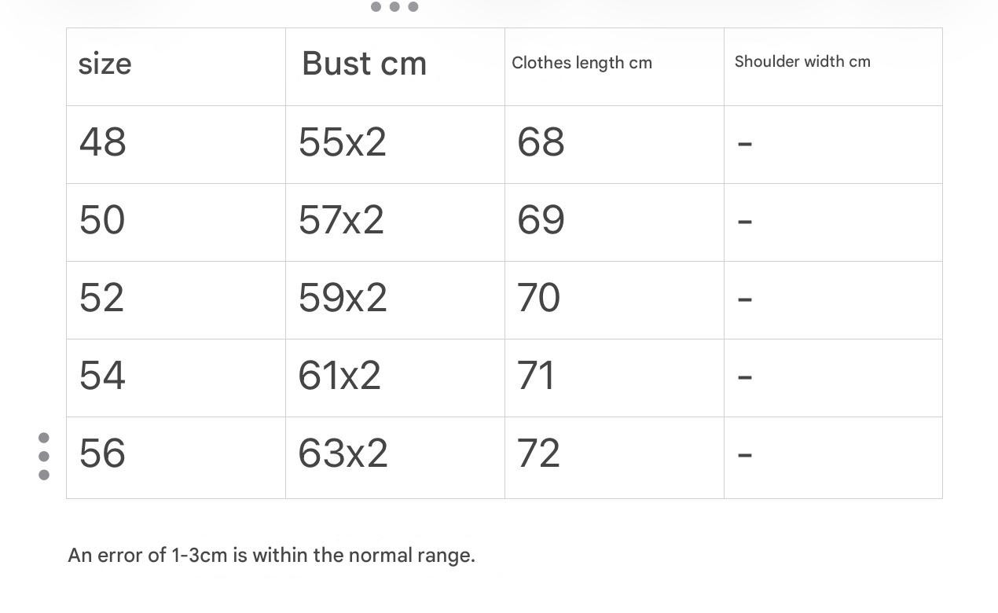The image size is (998, 613).
Task: Open the row options vertical dots handle
Action: click(44, 457)
